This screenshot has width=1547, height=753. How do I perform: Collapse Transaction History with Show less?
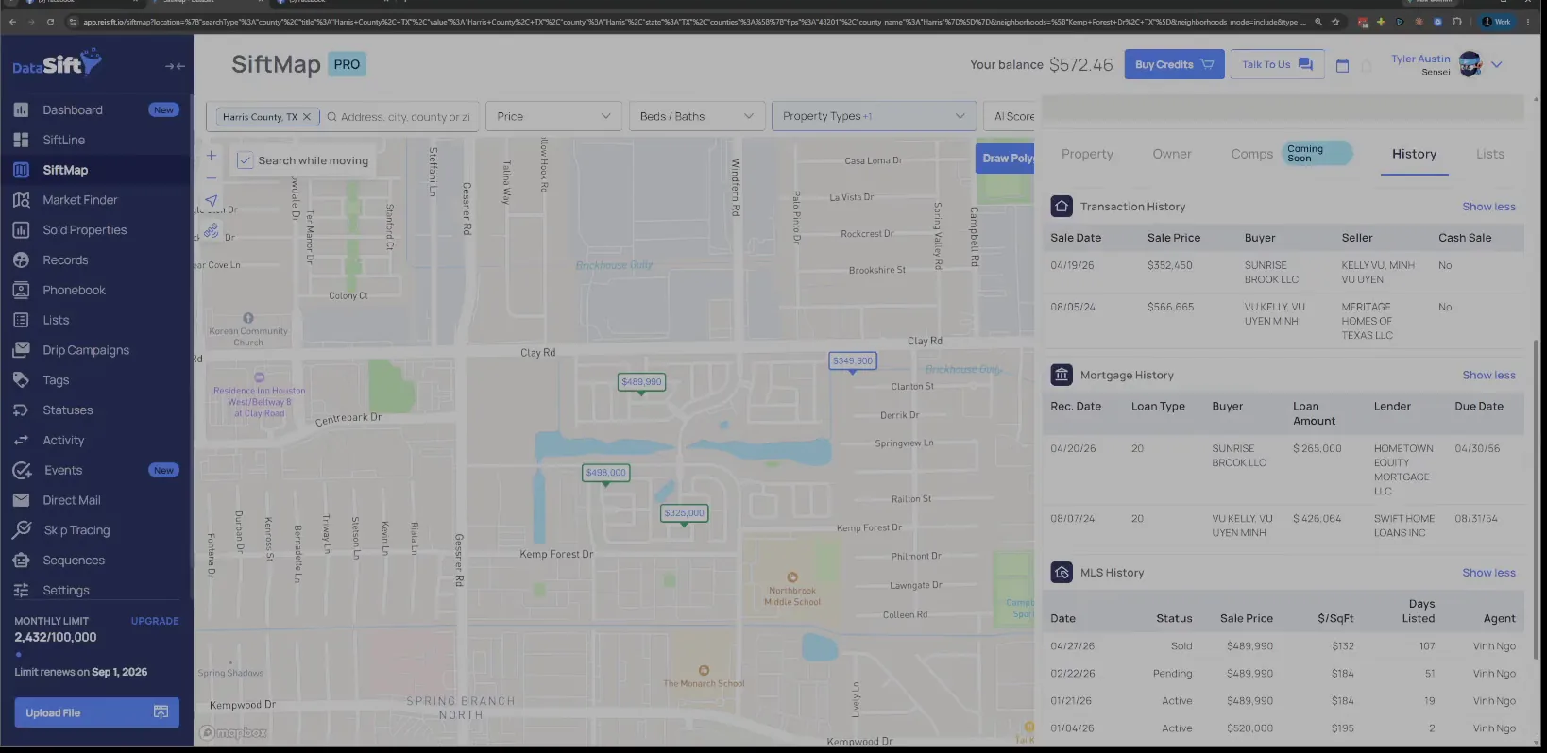point(1488,207)
